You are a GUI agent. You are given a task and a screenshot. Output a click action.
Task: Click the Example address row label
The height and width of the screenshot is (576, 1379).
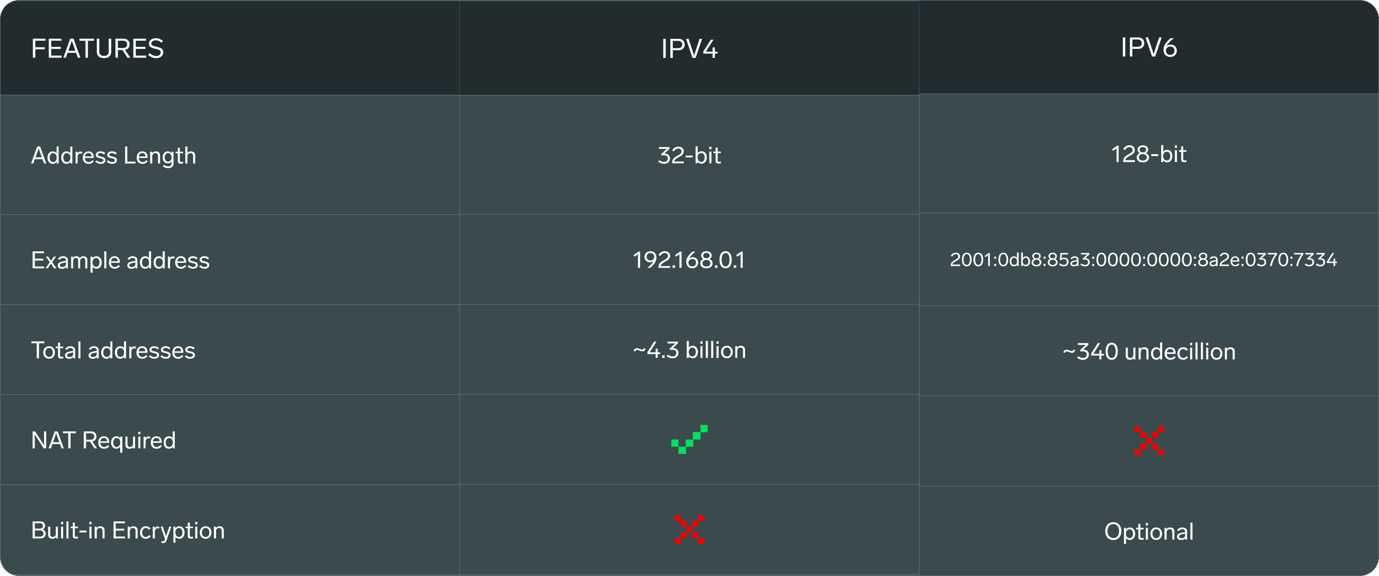(121, 260)
